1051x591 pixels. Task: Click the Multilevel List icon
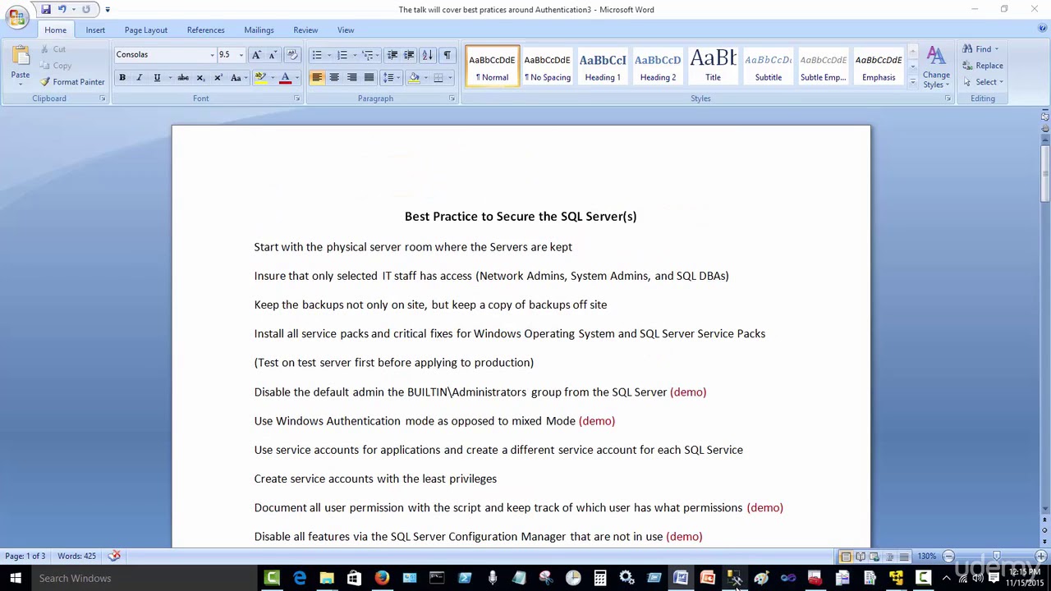click(367, 55)
